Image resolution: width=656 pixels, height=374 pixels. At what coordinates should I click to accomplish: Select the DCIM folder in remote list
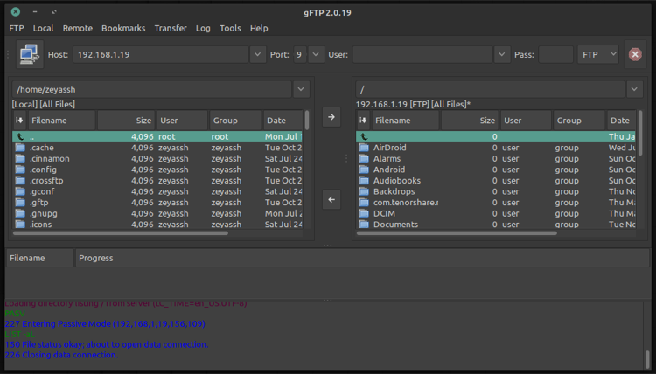click(x=385, y=213)
